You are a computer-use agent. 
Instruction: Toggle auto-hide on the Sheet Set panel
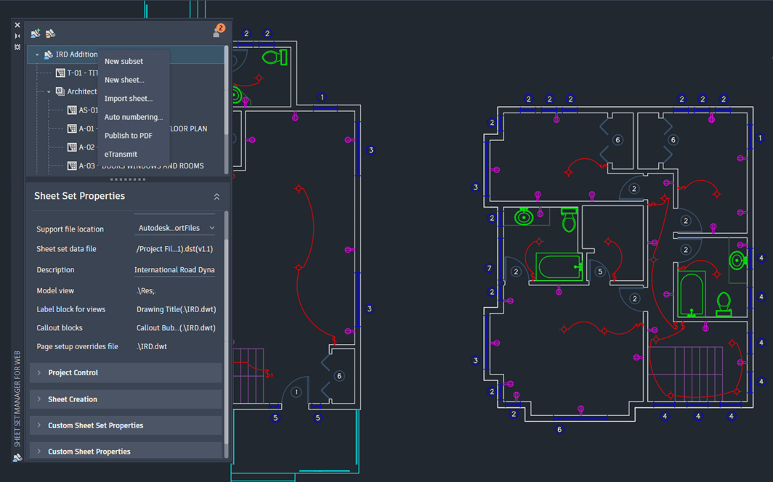17,36
